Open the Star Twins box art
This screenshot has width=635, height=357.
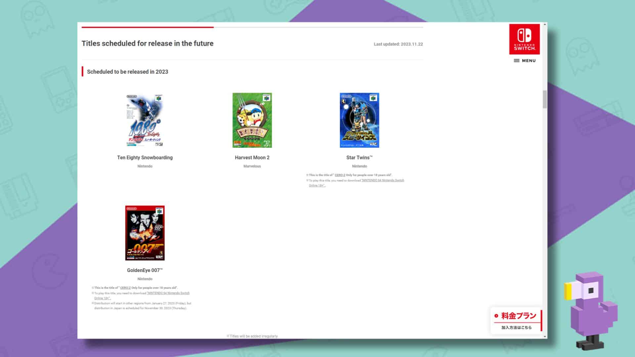(360, 120)
